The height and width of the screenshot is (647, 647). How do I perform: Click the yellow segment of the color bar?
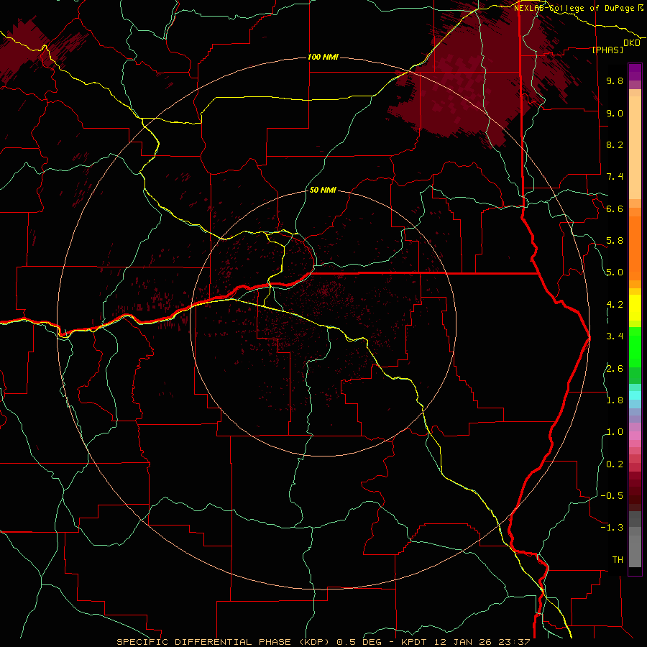635,308
